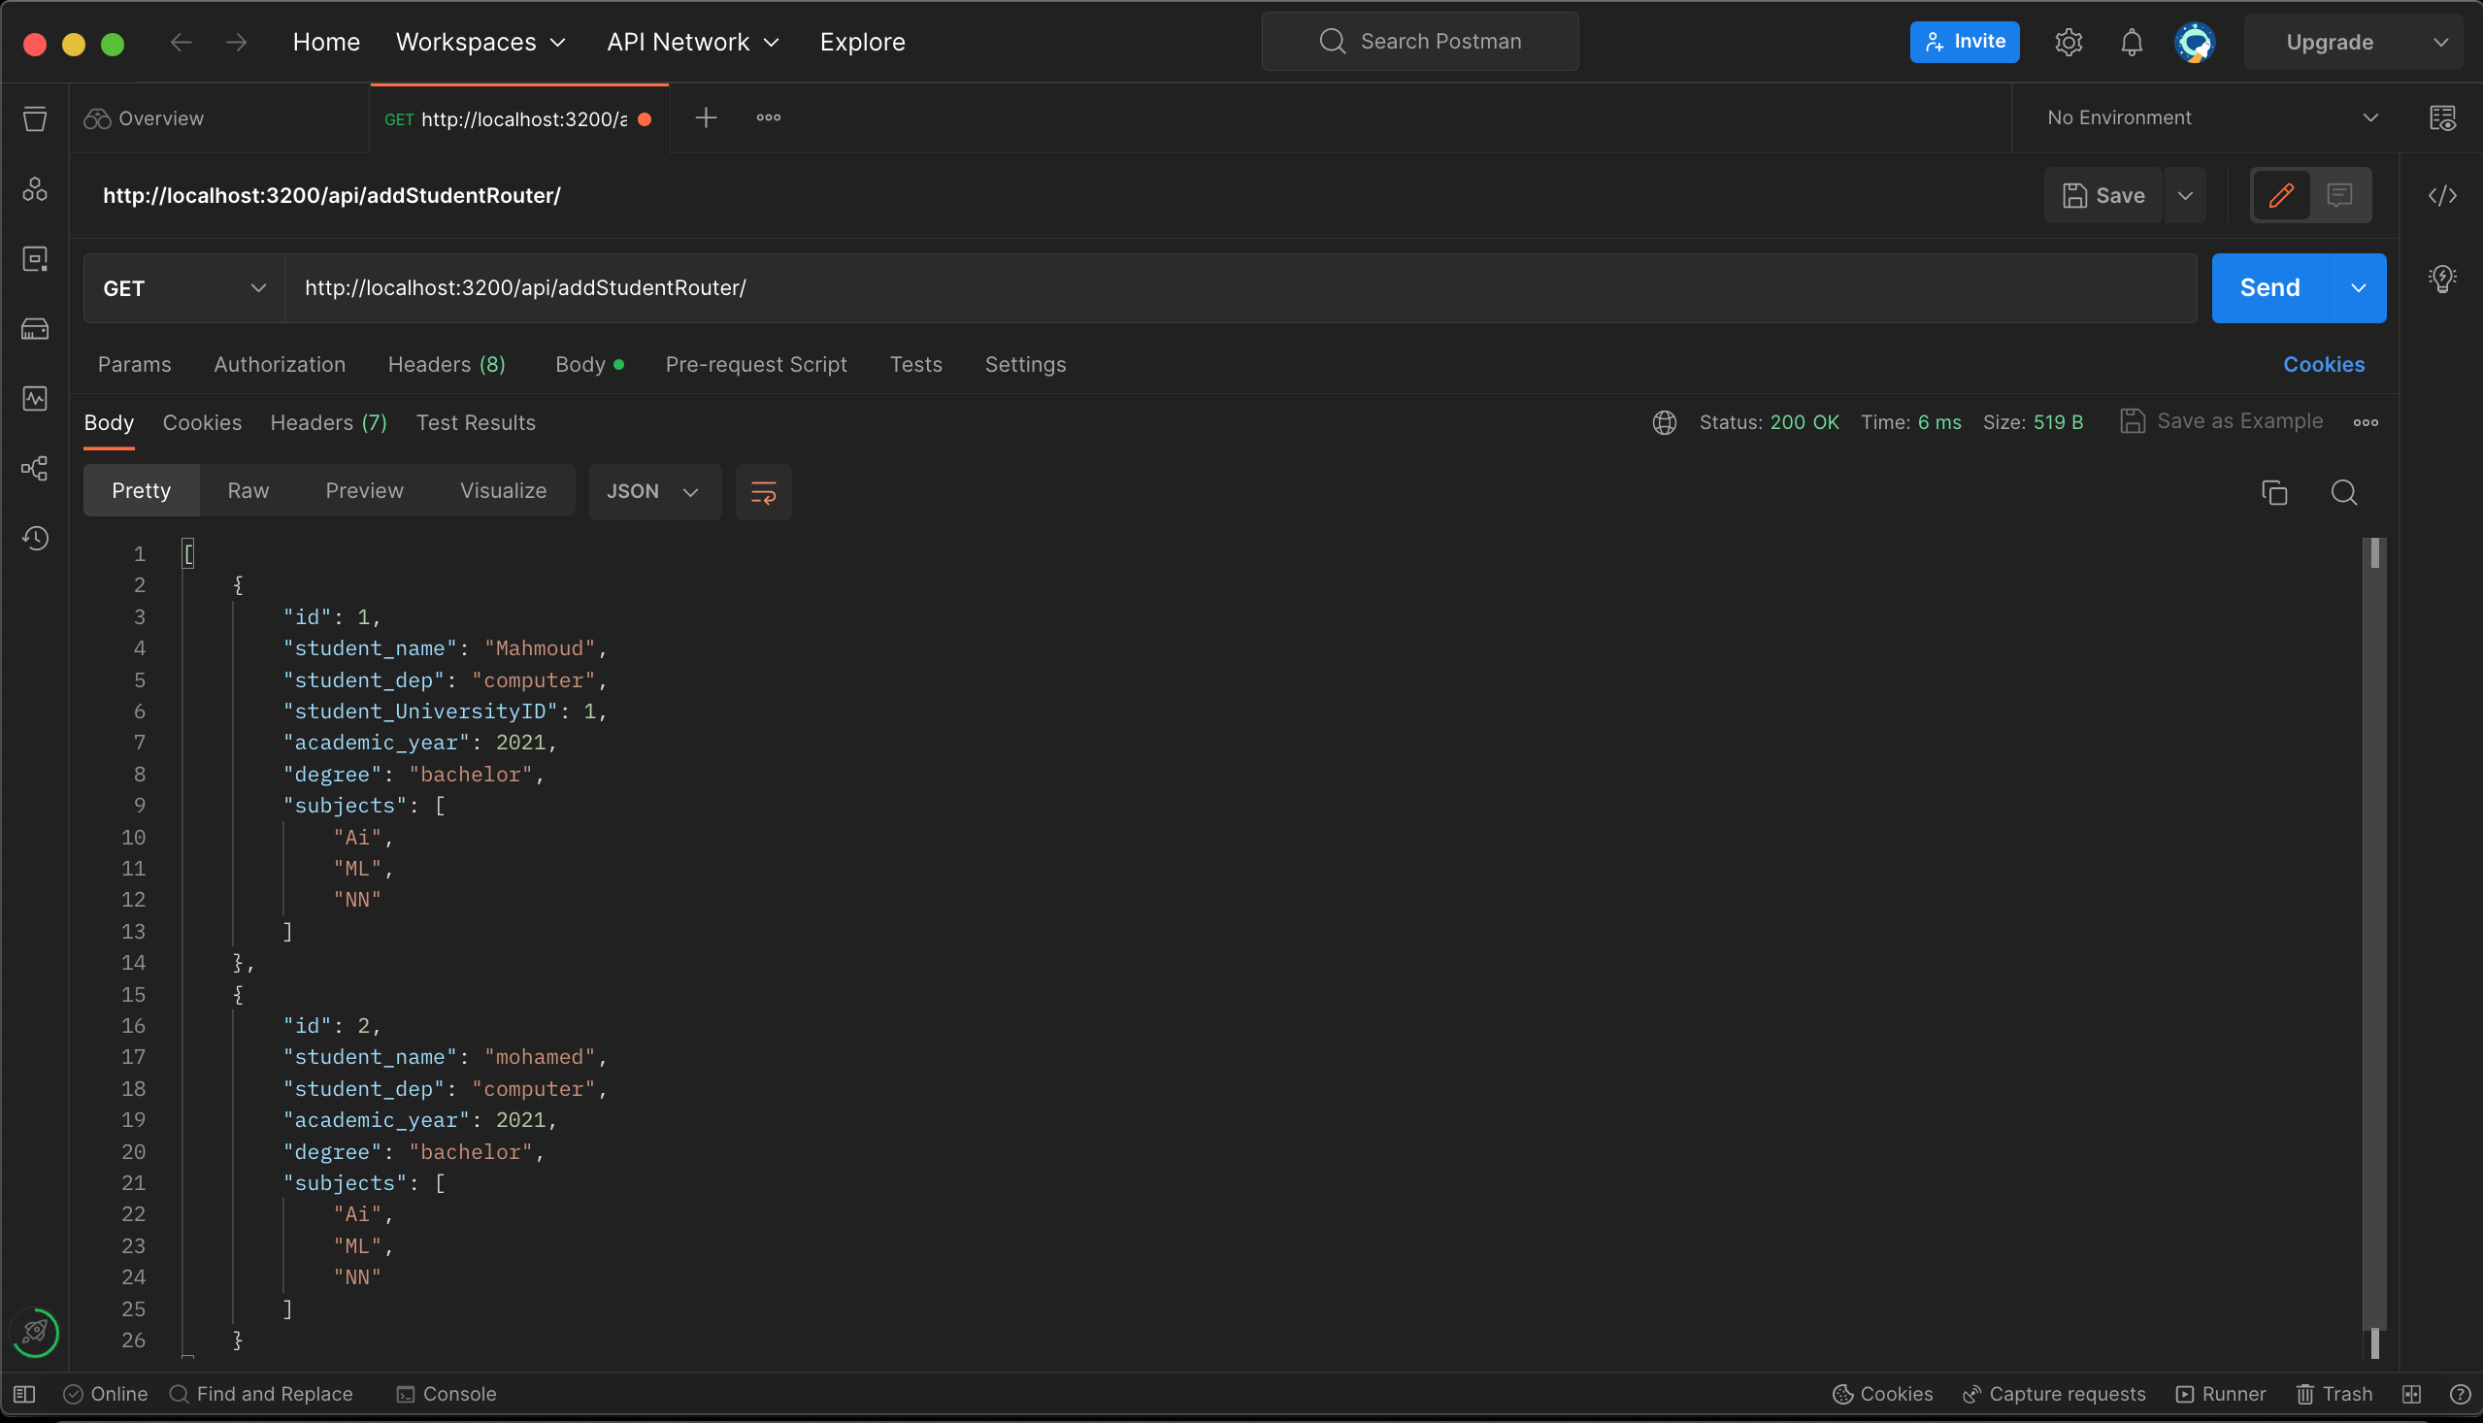
Task: Open response options ellipsis menu
Action: (2366, 422)
